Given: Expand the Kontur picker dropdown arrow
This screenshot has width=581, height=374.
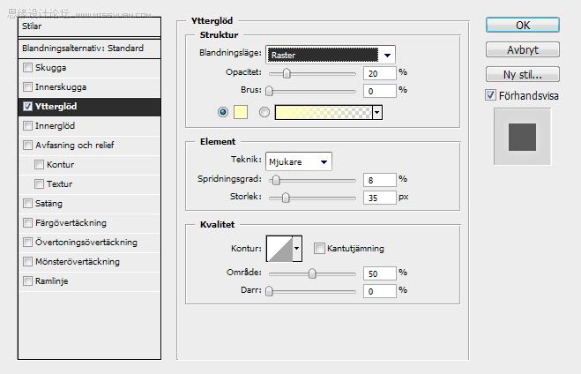Looking at the screenshot, I should [x=297, y=249].
